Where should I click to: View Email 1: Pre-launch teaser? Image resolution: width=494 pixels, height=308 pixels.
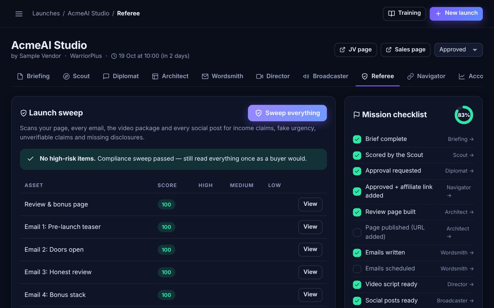pos(310,227)
